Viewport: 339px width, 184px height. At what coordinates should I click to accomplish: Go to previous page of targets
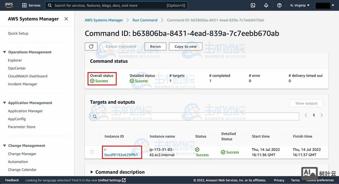(x=306, y=115)
